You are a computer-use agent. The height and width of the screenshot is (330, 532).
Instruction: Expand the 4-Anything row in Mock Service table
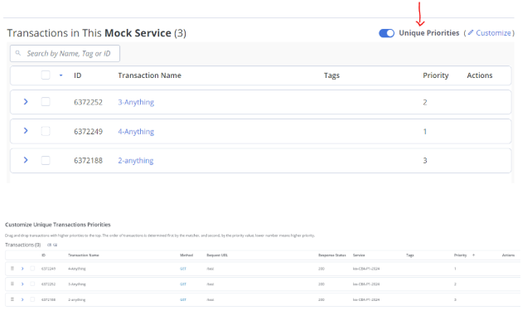click(x=26, y=131)
